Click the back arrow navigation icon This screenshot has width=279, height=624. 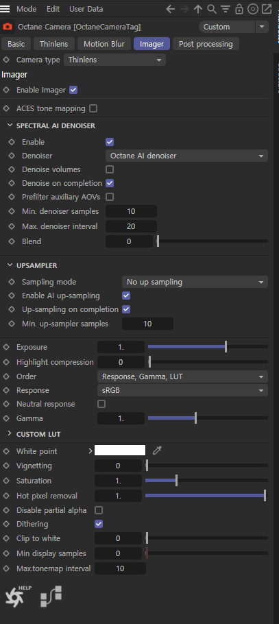(170, 9)
